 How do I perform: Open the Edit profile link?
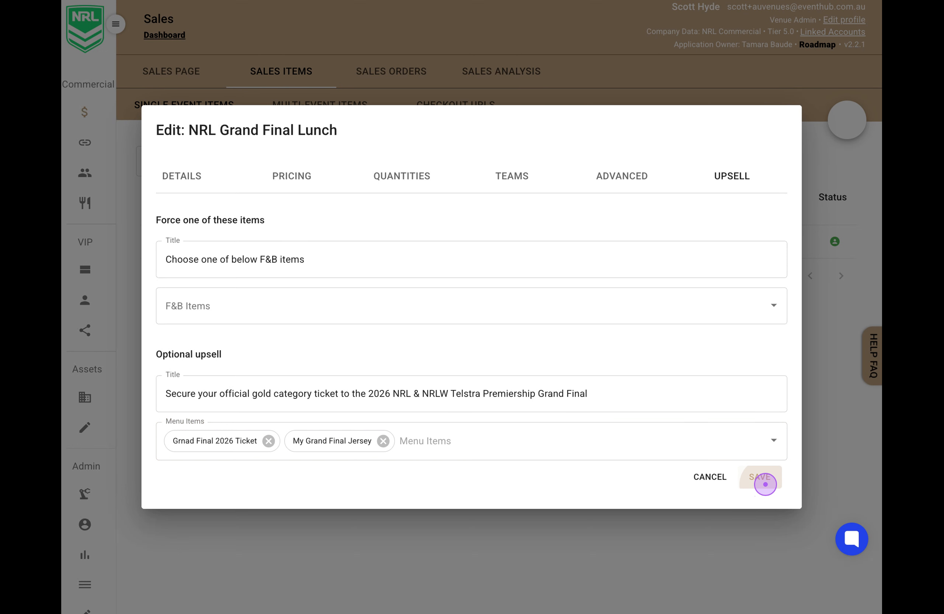(x=844, y=20)
